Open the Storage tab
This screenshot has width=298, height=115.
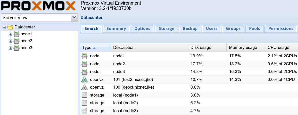[166, 29]
